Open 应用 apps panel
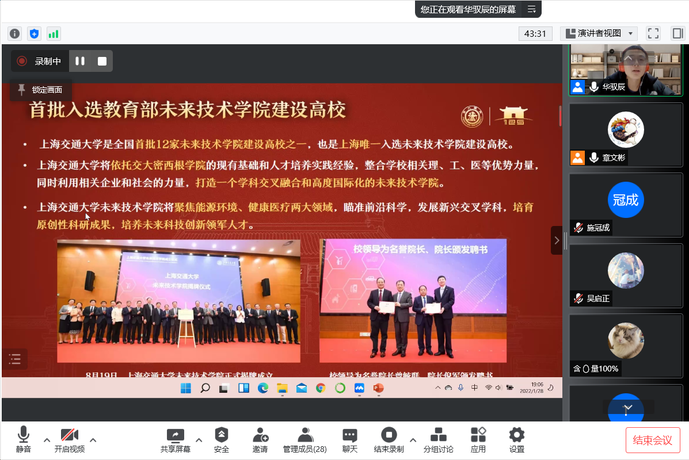 point(478,440)
